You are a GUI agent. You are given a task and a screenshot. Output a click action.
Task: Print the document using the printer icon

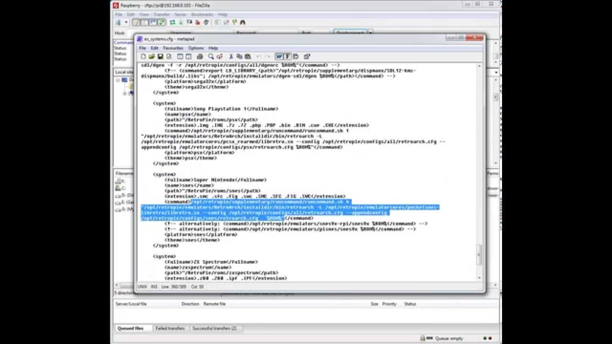(200, 56)
